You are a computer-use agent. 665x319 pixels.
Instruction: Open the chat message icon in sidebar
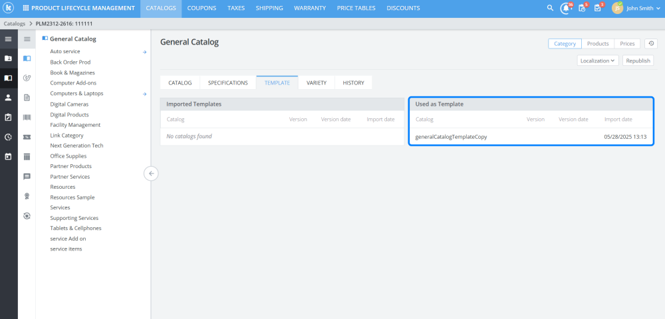[27, 177]
